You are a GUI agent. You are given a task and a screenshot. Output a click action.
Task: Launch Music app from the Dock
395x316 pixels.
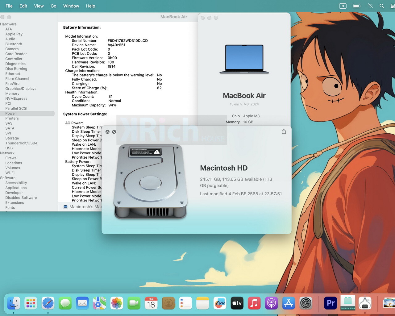254,303
